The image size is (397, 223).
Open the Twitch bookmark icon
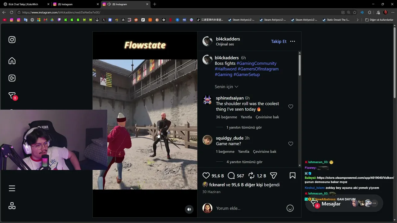click(x=59, y=20)
